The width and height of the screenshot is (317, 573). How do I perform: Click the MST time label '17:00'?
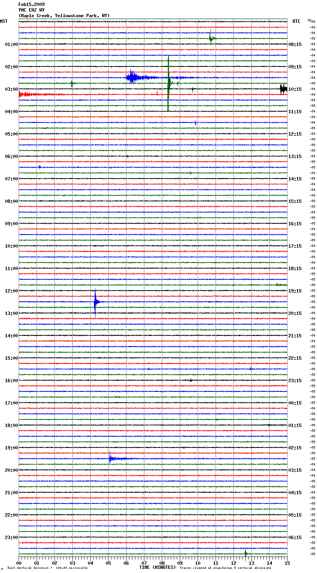[x=12, y=403]
